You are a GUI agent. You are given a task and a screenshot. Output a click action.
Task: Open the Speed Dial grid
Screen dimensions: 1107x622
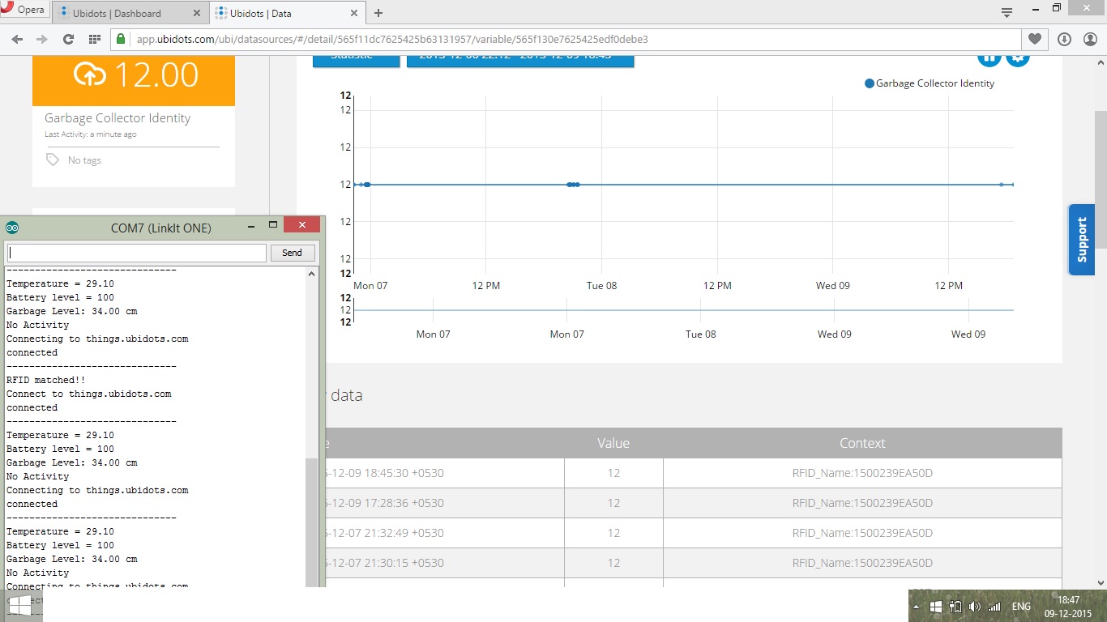(94, 39)
